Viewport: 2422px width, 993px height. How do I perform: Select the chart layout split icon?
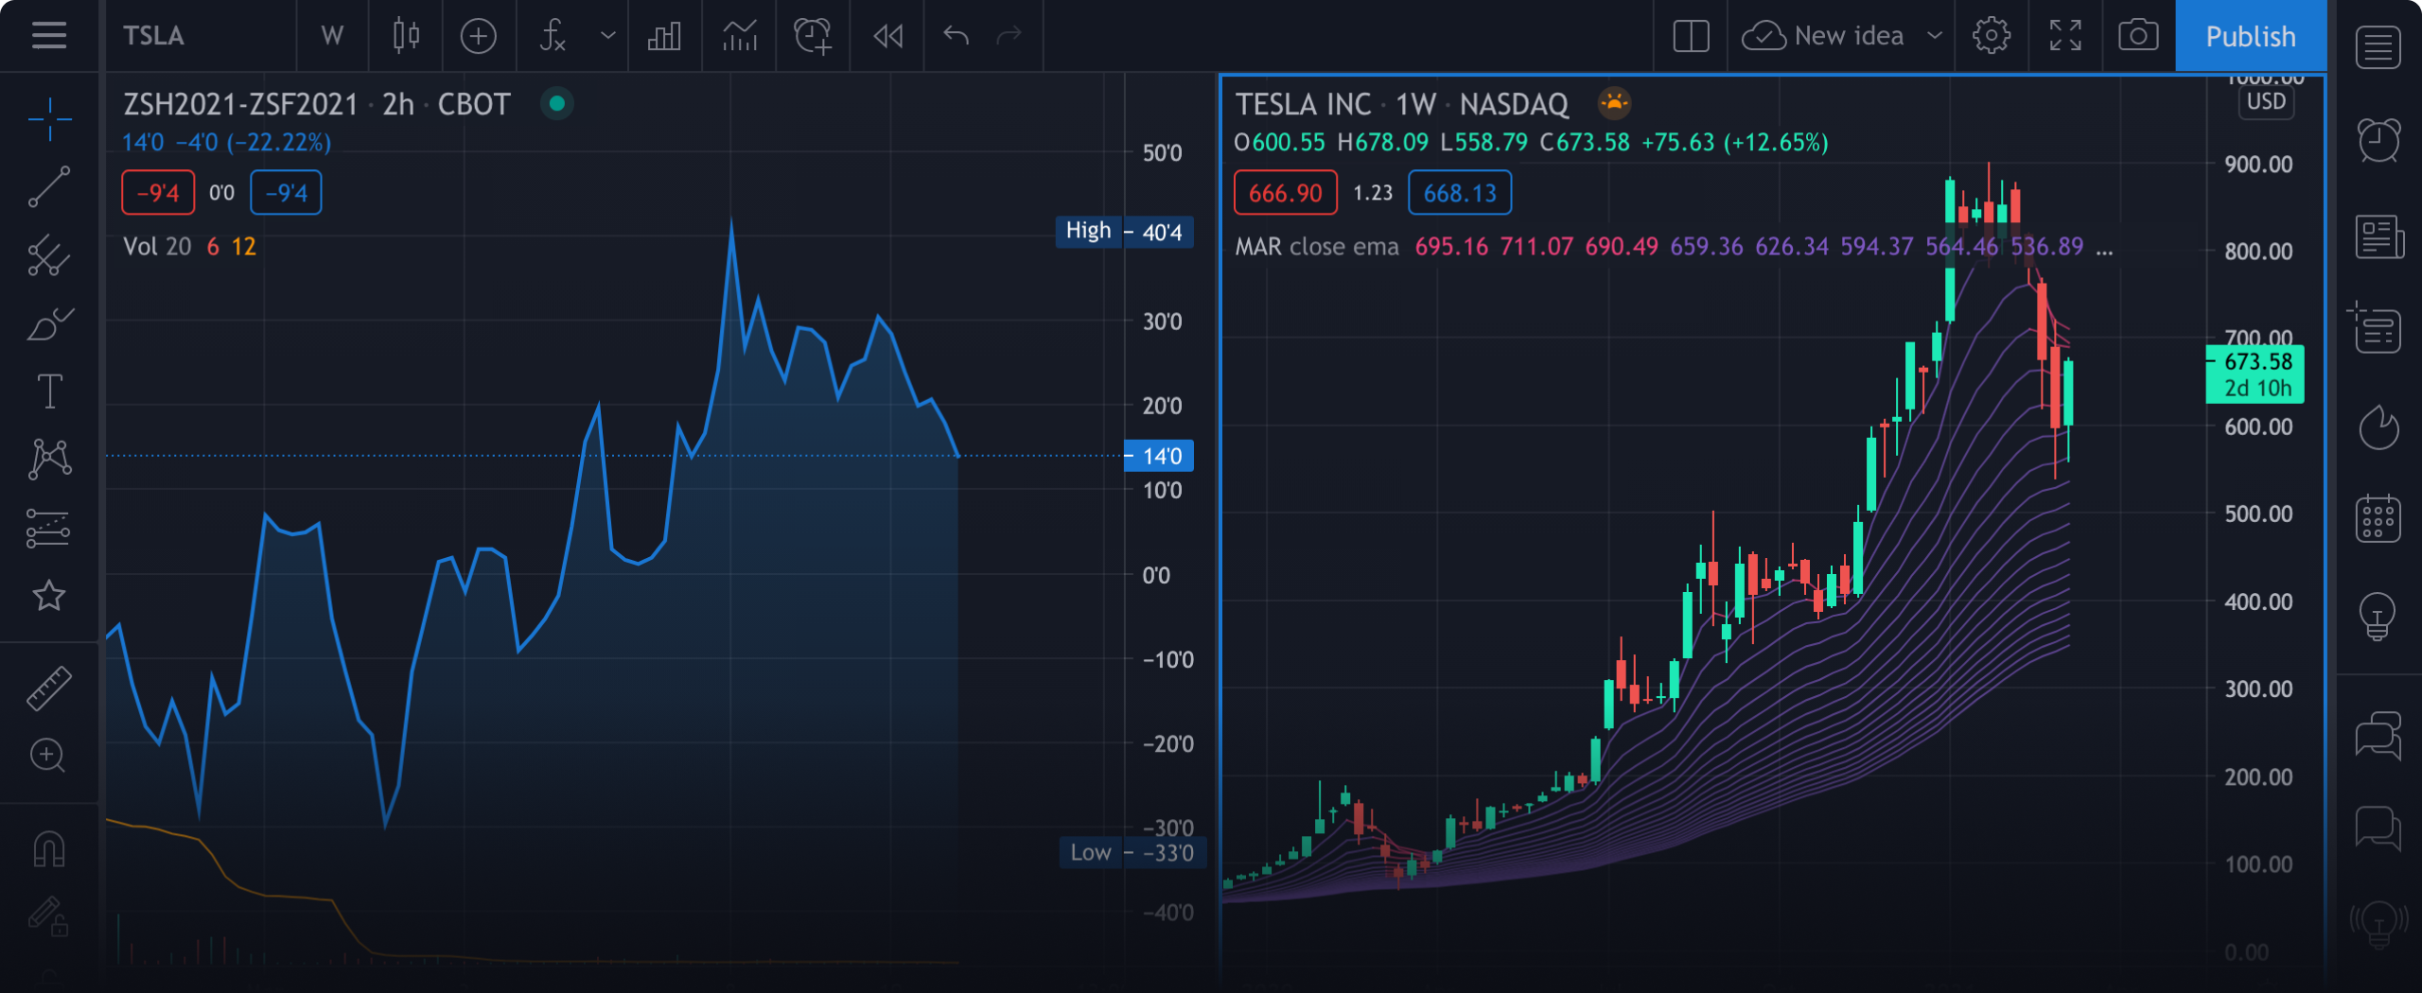tap(1691, 36)
